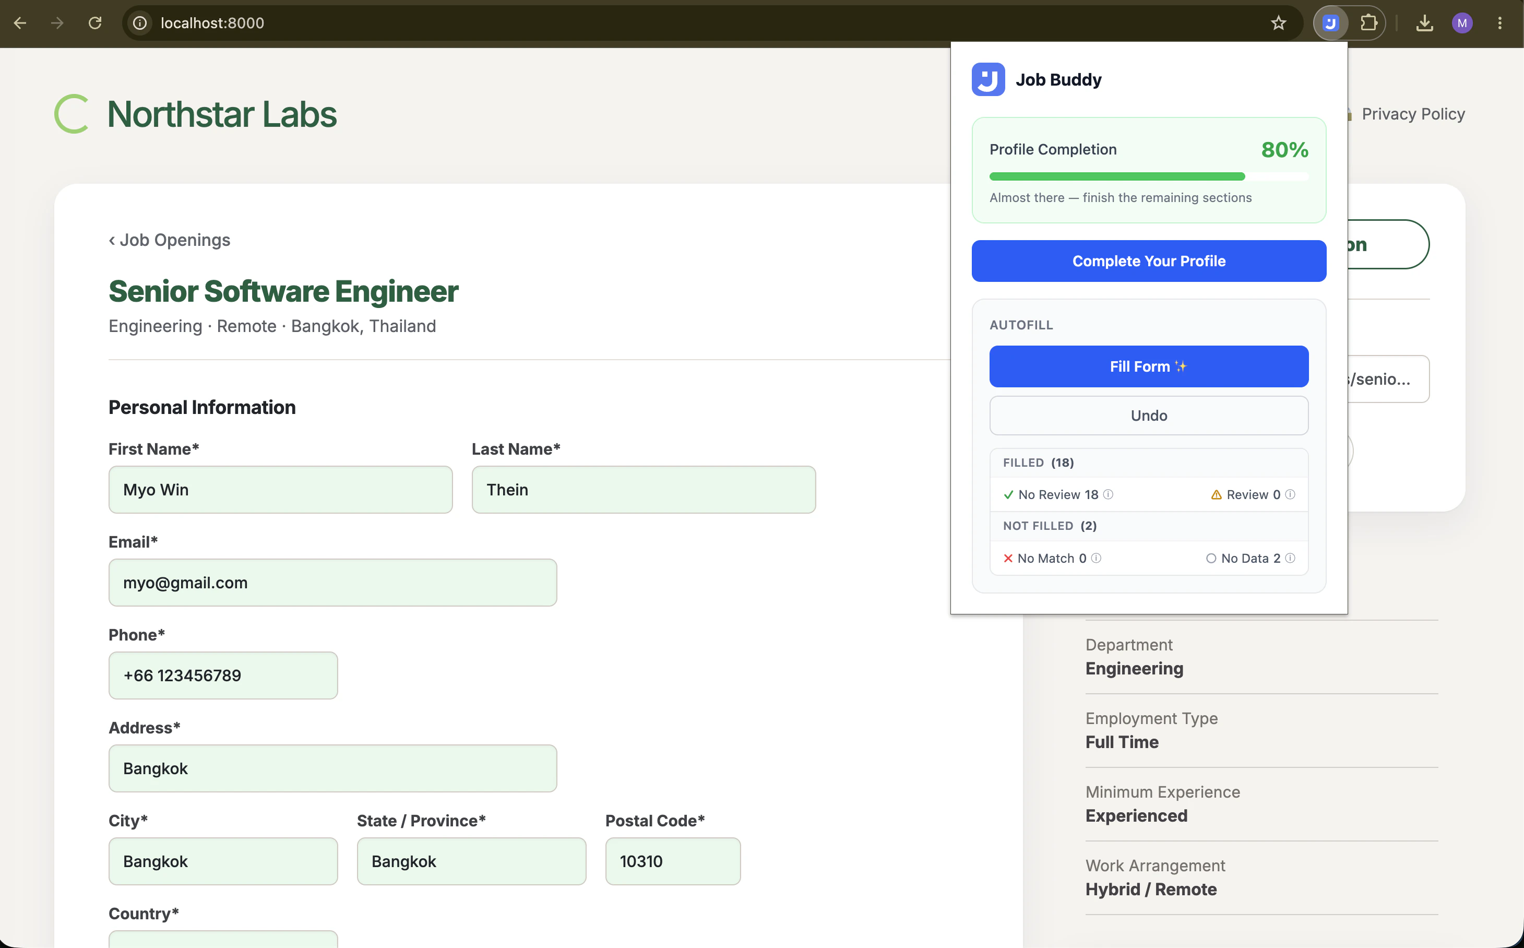Click the No Match red X icon
This screenshot has height=948, width=1524.
1008,558
